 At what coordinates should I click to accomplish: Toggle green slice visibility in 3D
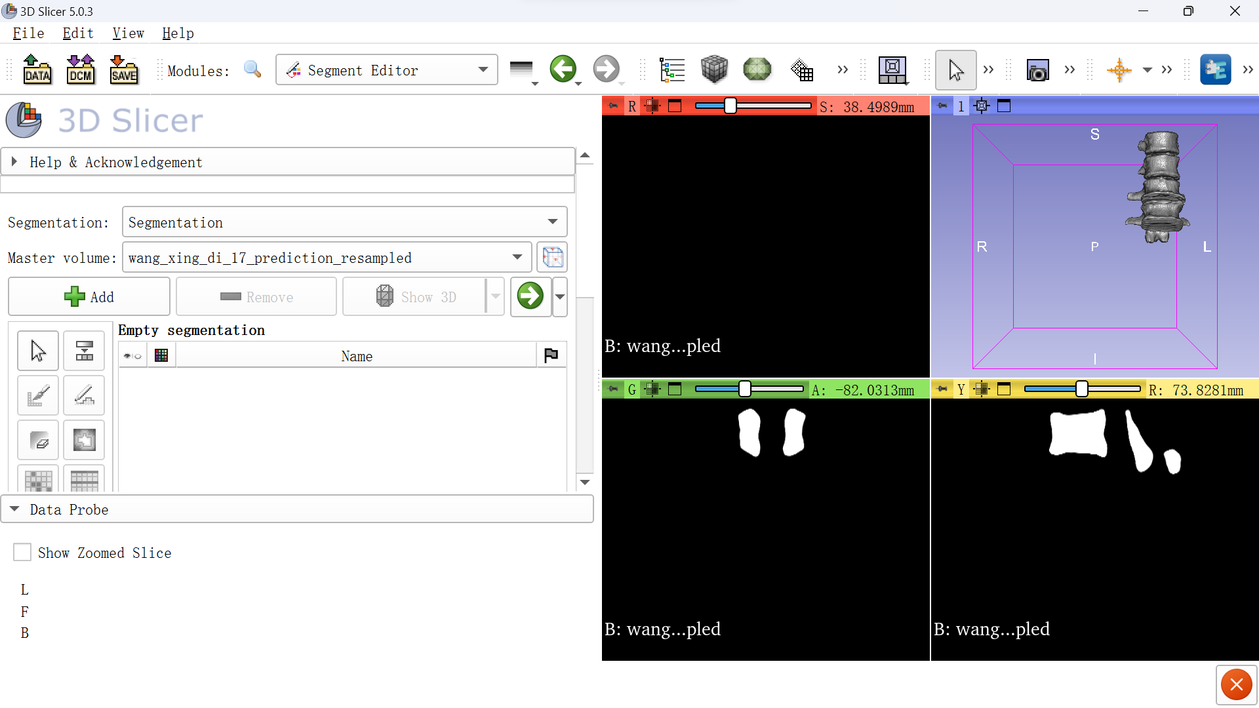652,389
